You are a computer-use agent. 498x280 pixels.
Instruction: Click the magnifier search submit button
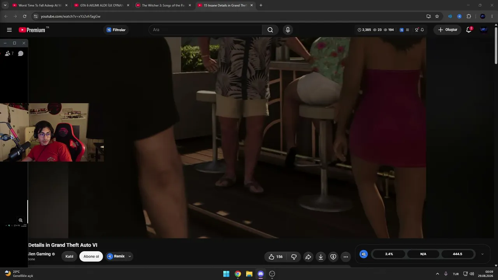[270, 30]
